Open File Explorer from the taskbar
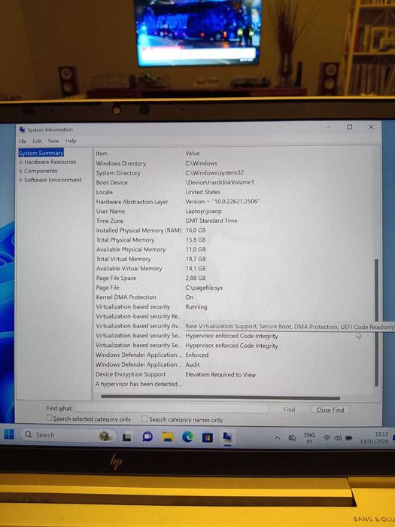The height and width of the screenshot is (527, 395). click(x=168, y=437)
